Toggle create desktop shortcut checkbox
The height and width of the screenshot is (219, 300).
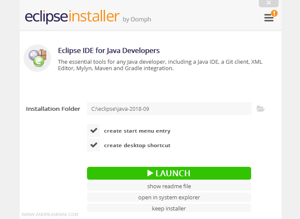[x=93, y=145]
